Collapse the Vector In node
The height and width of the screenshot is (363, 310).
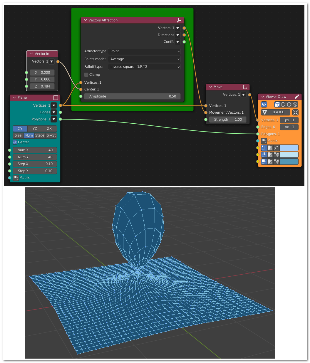(x=31, y=54)
